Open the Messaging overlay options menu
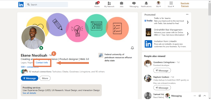Screen dimensions: 211x107 [195, 96]
